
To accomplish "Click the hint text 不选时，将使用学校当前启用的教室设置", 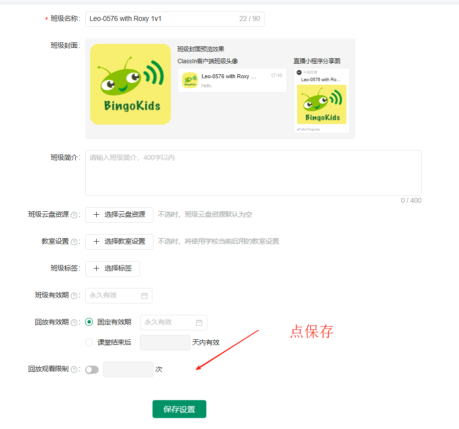I will point(218,242).
